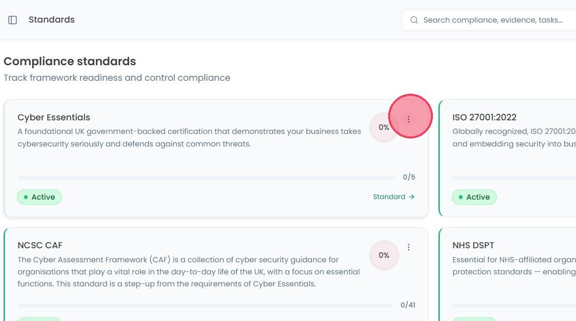Open the NHS DSPT card title
Screen dimensions: 576x321
pyautogui.click(x=474, y=245)
